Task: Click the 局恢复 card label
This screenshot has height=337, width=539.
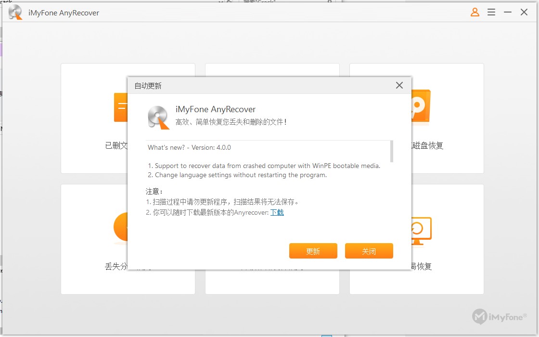Action: (x=422, y=266)
